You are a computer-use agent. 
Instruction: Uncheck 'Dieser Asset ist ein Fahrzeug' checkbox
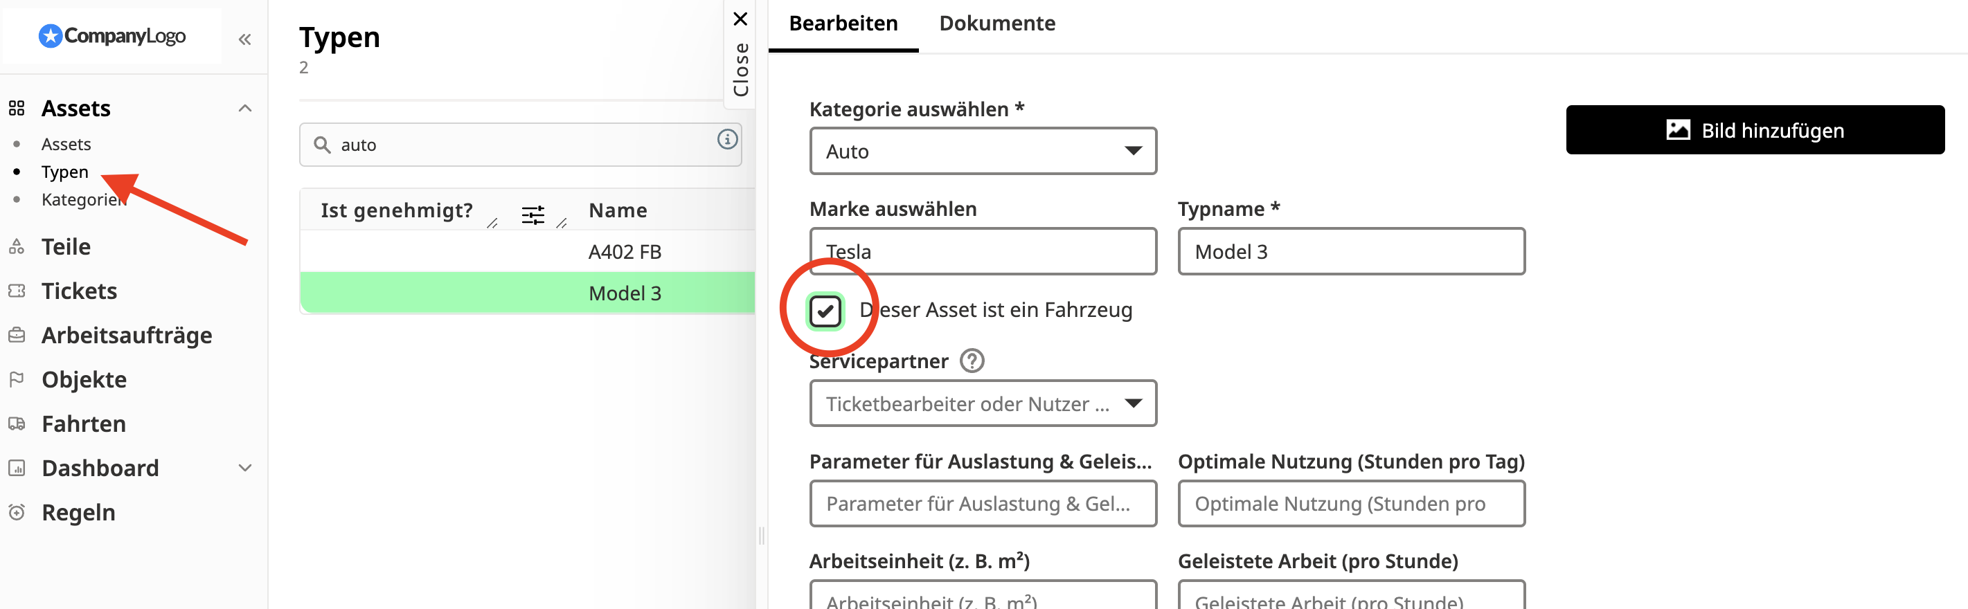click(x=825, y=311)
